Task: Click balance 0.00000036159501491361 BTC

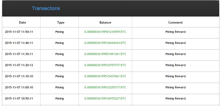Action: (x=105, y=54)
